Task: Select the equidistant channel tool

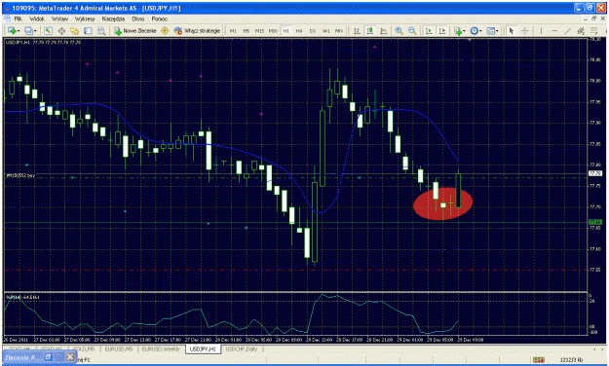Action: coord(581,30)
